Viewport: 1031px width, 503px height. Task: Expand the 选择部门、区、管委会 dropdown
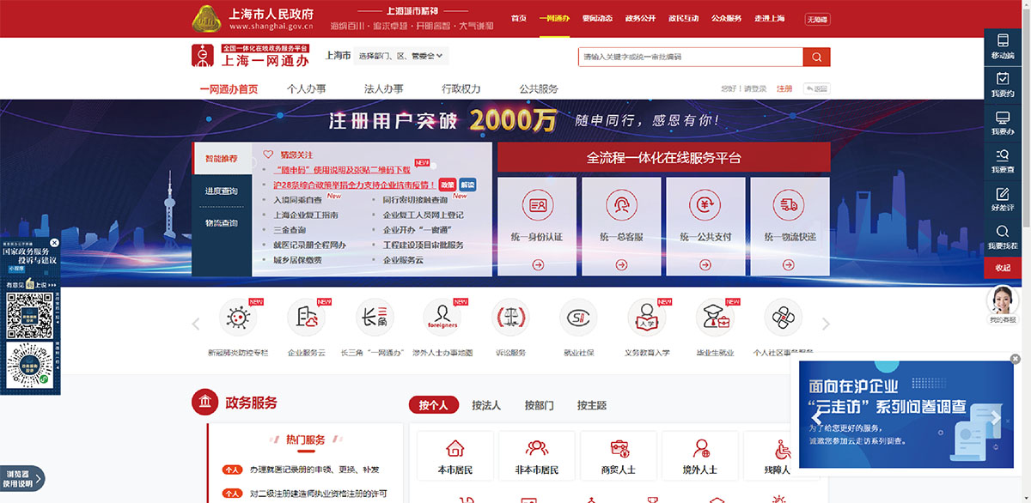coord(401,57)
